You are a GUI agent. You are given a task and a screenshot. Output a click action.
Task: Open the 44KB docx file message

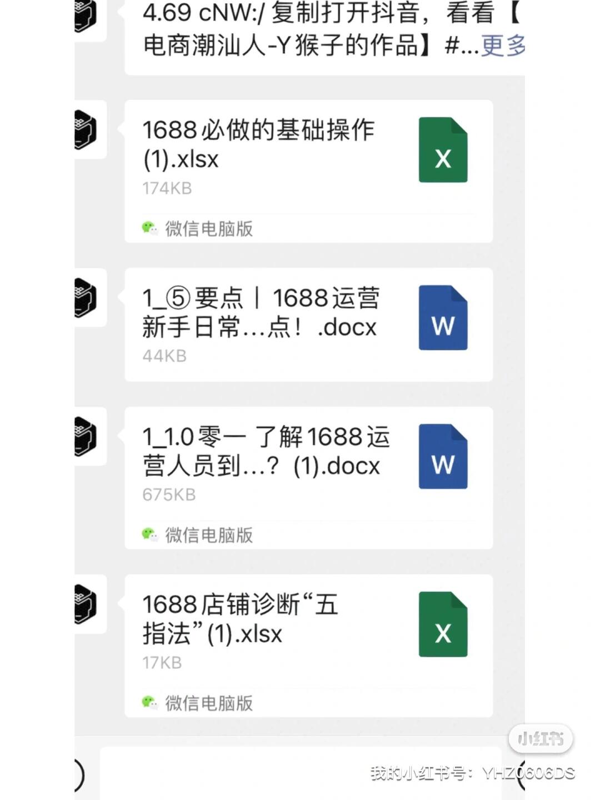[308, 324]
